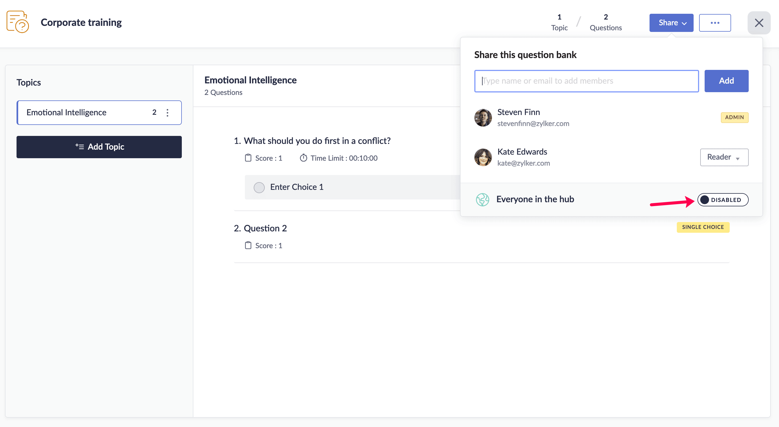Open Emotional Intelligence topic kebab menu
This screenshot has width=779, height=427.
pyautogui.click(x=167, y=113)
